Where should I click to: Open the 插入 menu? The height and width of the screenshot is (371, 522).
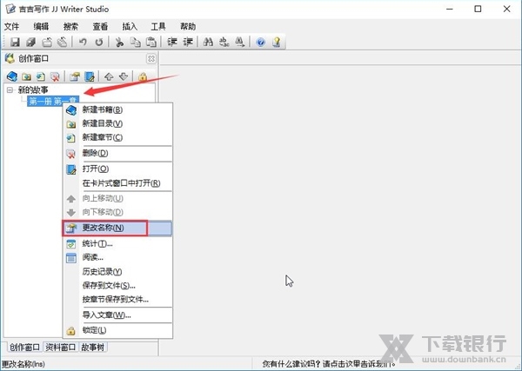tap(130, 27)
